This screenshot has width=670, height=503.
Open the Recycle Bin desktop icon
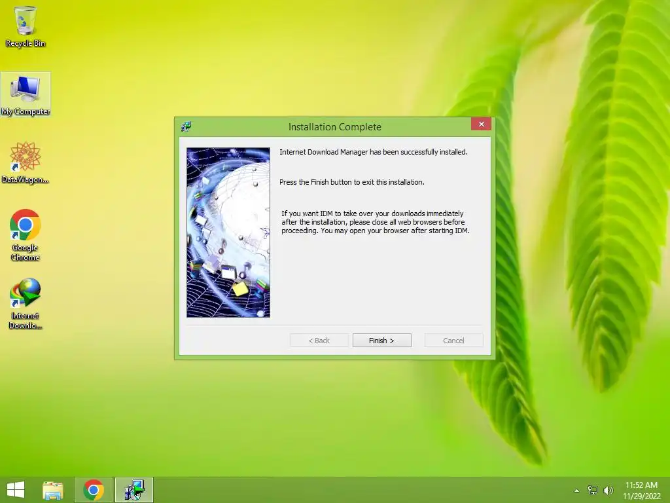click(26, 26)
